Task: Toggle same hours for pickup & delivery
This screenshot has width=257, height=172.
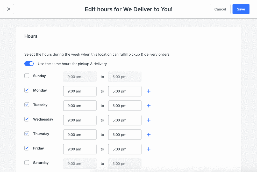Action: [x=29, y=64]
